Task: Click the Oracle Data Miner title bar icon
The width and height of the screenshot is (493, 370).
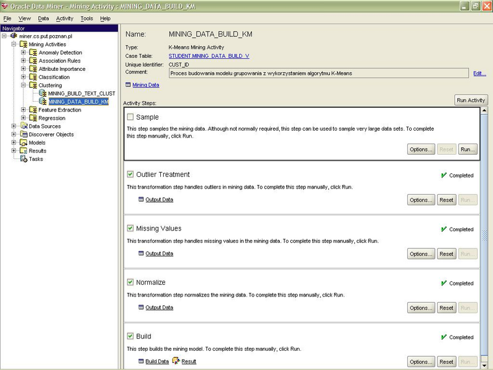Action: tap(5, 6)
